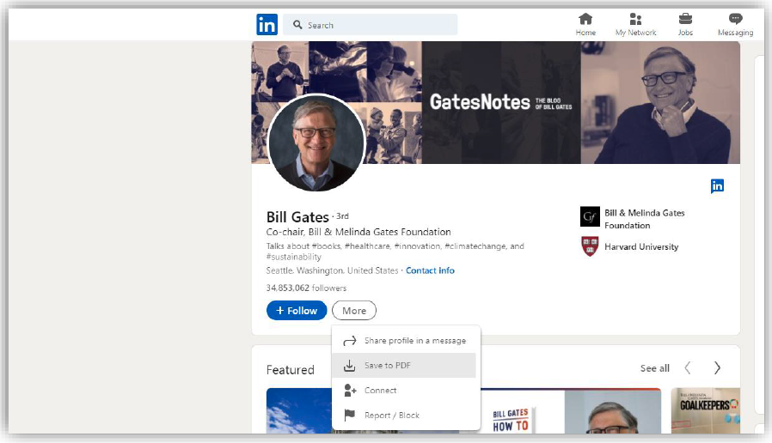Show next Featured item with right chevron

pyautogui.click(x=717, y=368)
